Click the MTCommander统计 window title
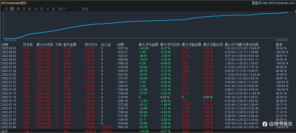The image size is (296, 133). [14, 3]
